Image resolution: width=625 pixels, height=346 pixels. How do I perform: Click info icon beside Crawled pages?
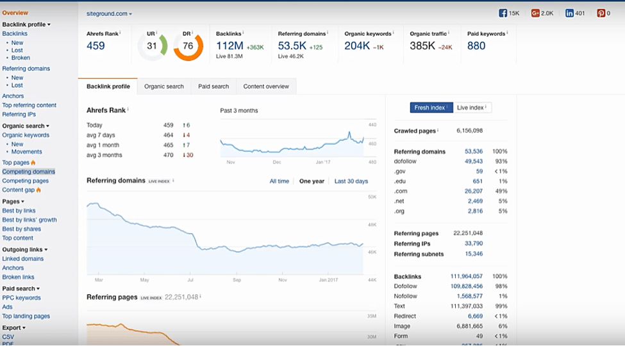tap(438, 129)
